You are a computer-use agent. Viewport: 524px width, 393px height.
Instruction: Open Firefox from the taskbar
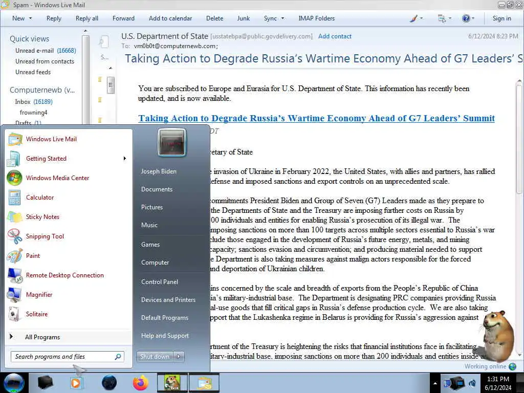(140, 383)
